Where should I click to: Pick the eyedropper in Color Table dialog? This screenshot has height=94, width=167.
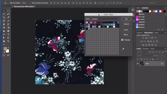[123, 49]
